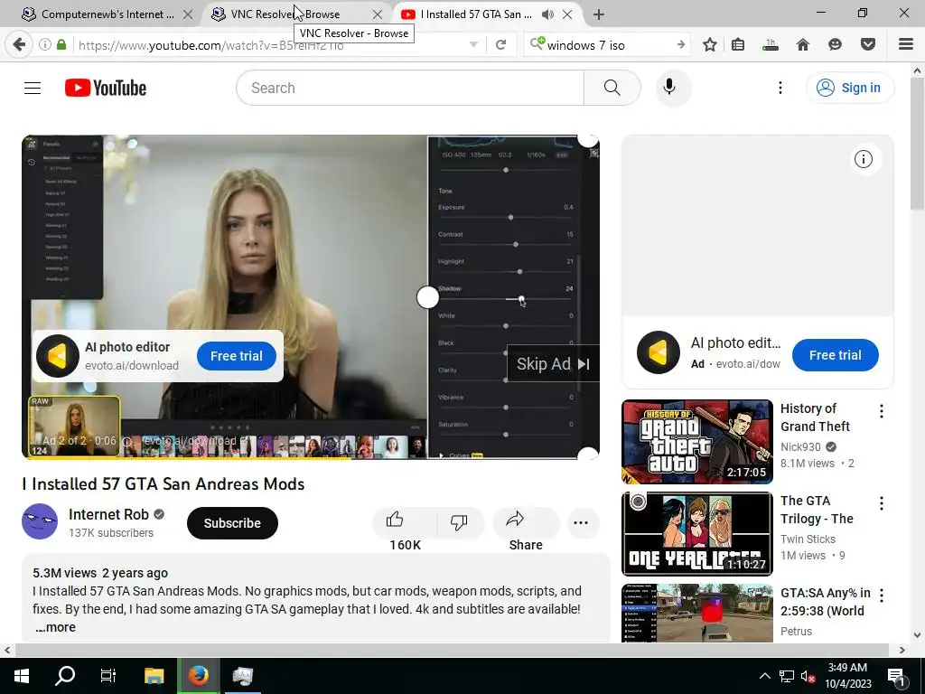Open GTA:SA Any% speedrun thumbnail
This screenshot has width=925, height=694.
(x=696, y=613)
